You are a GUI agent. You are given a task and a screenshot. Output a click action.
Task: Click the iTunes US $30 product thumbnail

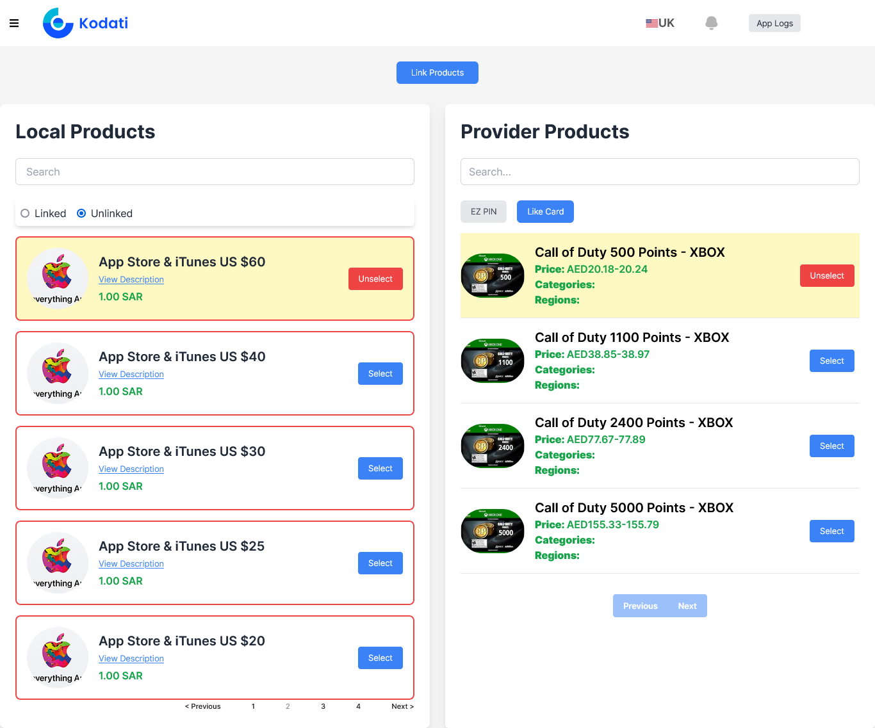(58, 468)
